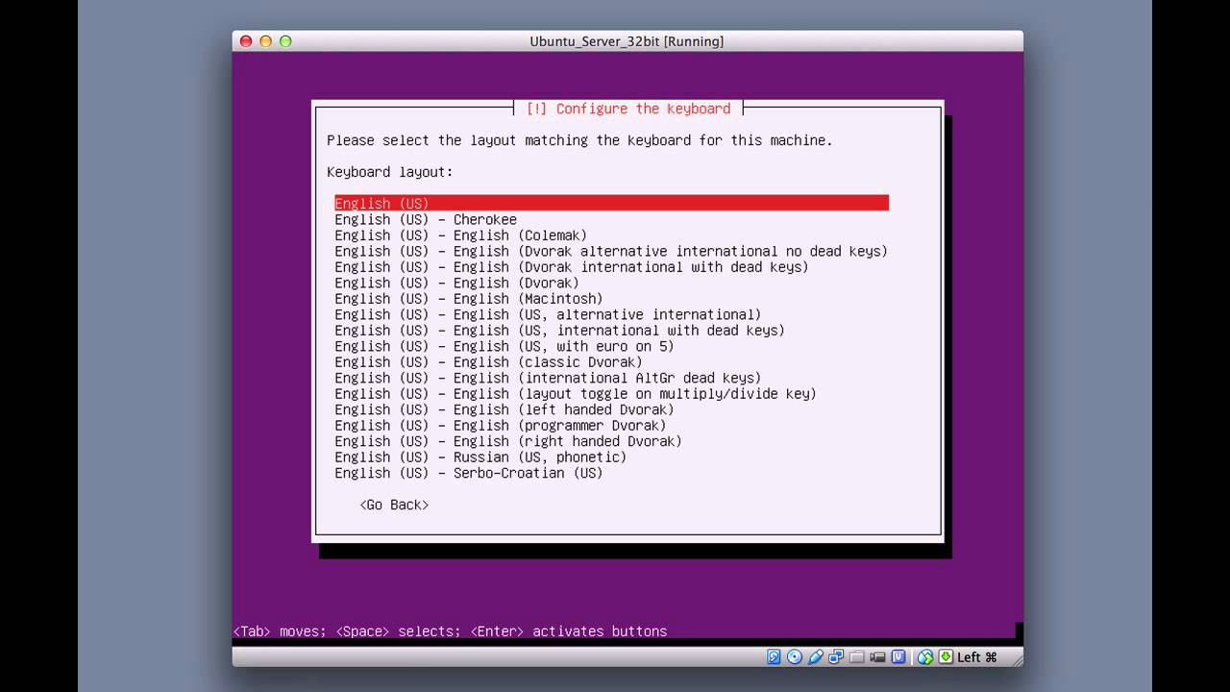Viewport: 1230px width, 692px height.
Task: Click the green arrow keyboard capture icon
Action: 946,656
